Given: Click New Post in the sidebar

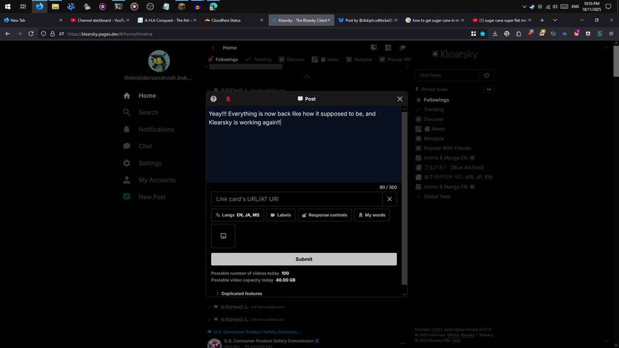Looking at the screenshot, I should [x=144, y=197].
